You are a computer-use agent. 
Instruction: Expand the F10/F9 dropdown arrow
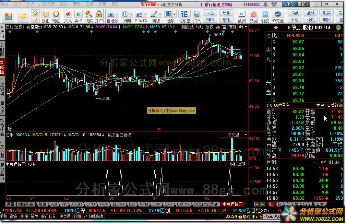pos(145,14)
